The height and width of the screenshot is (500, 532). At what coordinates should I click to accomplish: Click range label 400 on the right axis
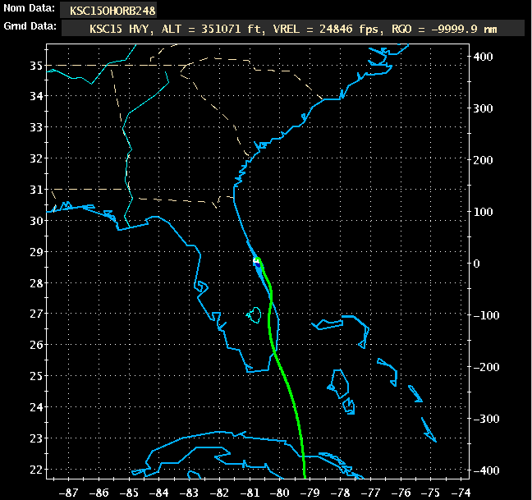483,57
